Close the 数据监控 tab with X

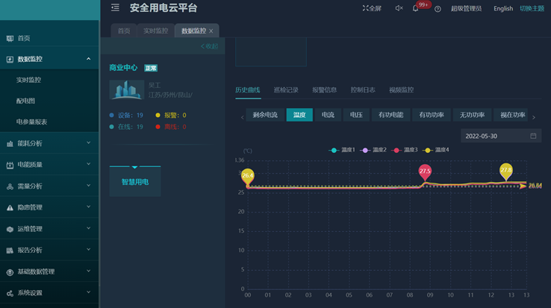pos(211,31)
